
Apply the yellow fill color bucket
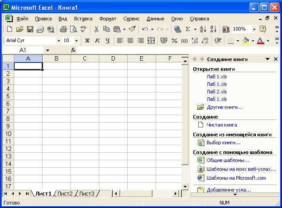pos(246,41)
